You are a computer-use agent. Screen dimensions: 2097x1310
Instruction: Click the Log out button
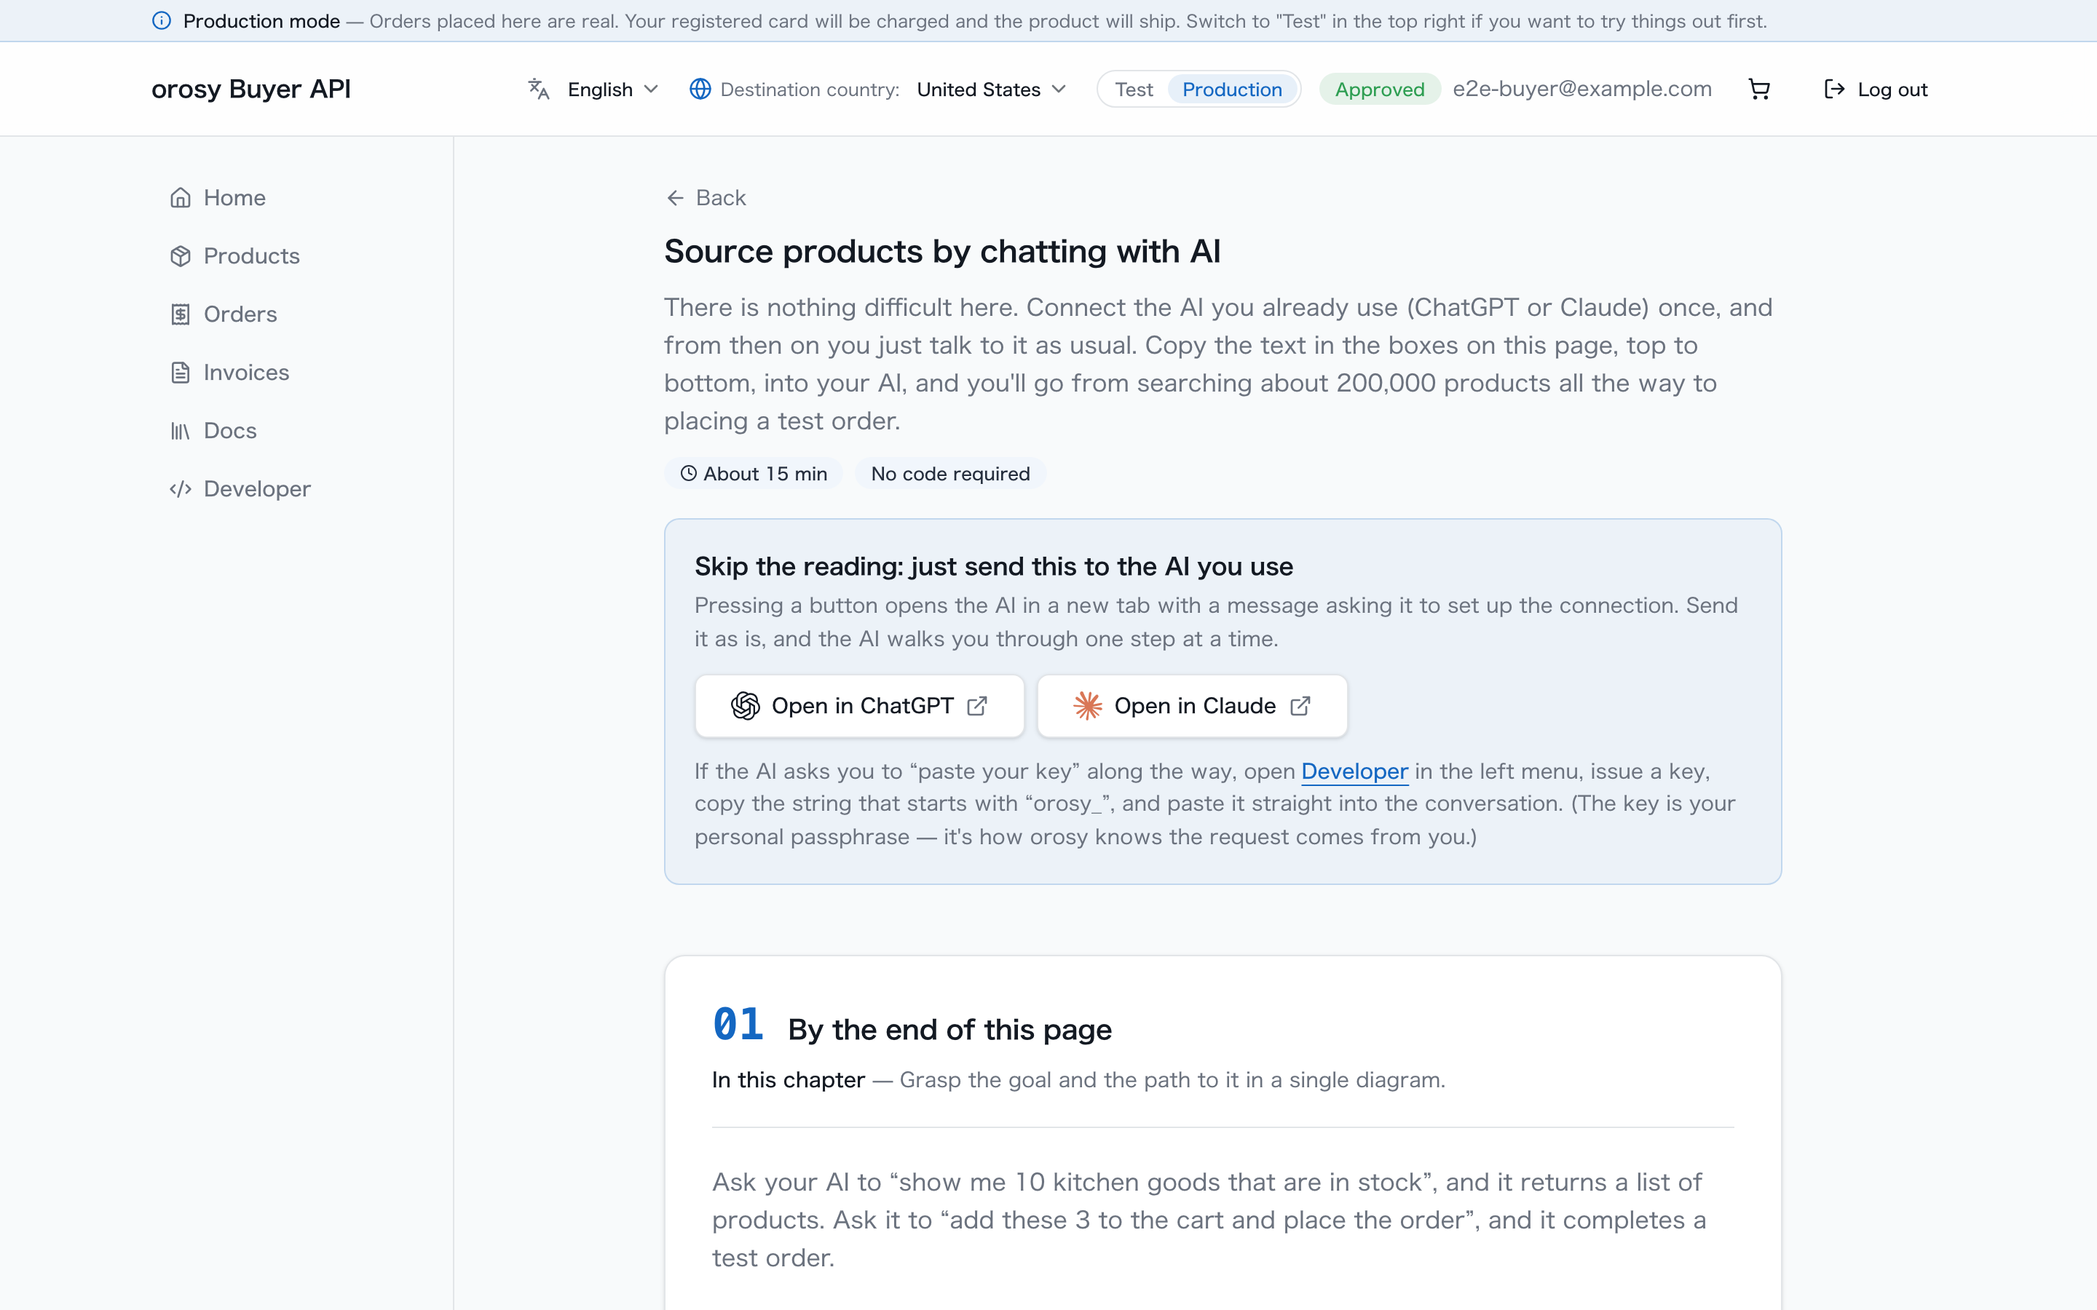tap(1876, 90)
